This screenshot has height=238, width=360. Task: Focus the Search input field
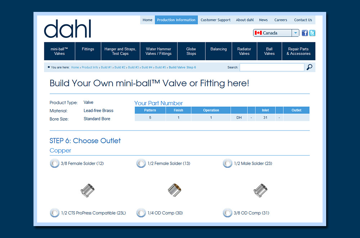tap(272, 67)
